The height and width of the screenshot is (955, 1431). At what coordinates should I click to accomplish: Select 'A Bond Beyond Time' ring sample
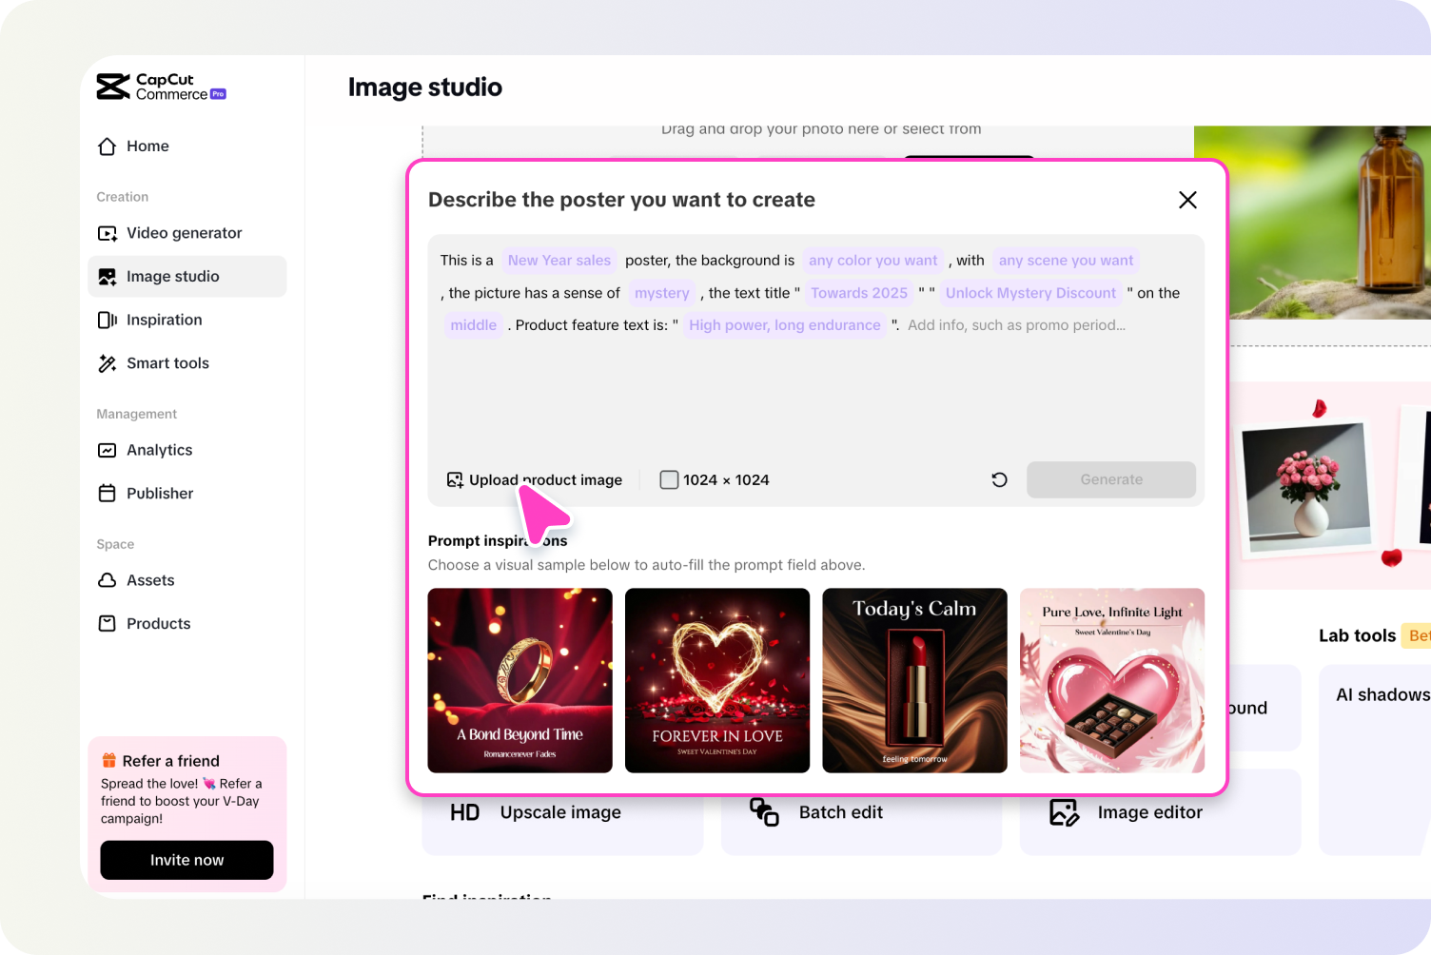(520, 681)
